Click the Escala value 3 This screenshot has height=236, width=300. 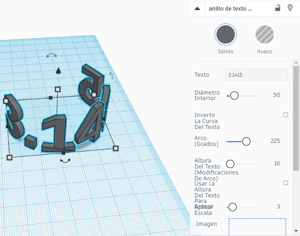click(278, 207)
